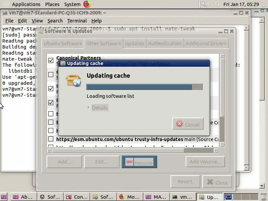Click the Fri Jan 17 clock
The height and width of the screenshot is (201, 268).
[x=241, y=4]
